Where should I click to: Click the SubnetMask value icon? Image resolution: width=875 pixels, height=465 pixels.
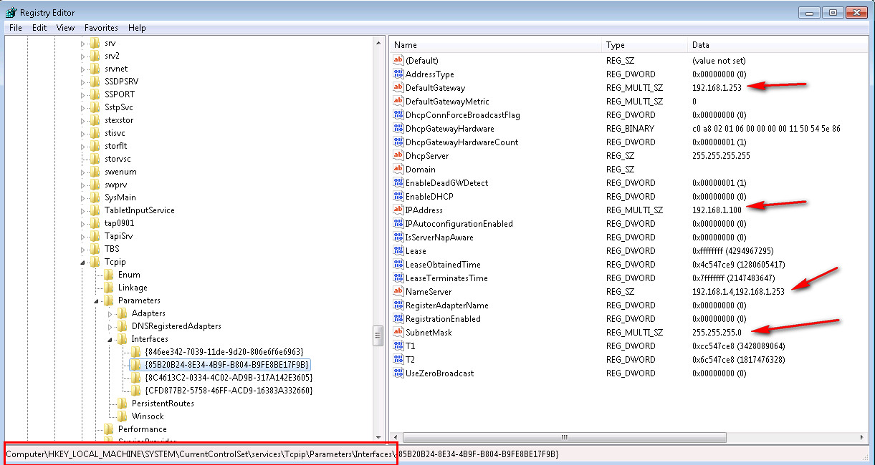(x=398, y=333)
